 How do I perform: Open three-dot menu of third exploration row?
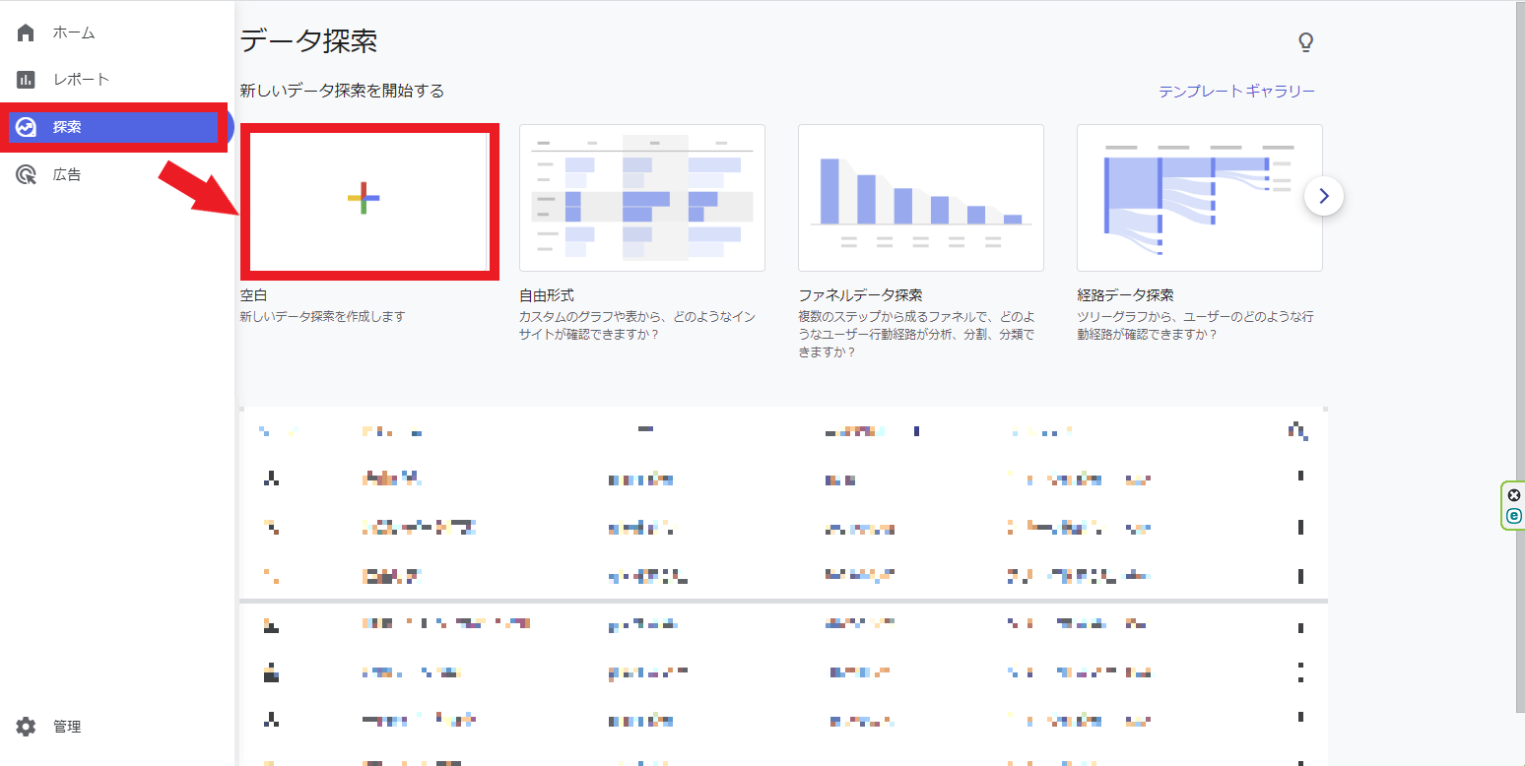tap(1300, 576)
